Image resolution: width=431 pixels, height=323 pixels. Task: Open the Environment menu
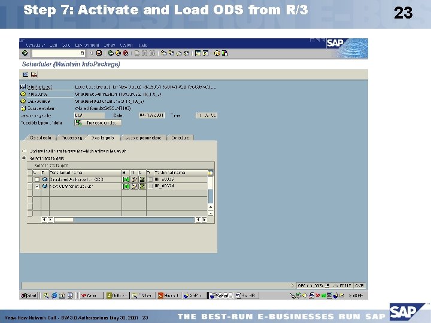(87, 45)
